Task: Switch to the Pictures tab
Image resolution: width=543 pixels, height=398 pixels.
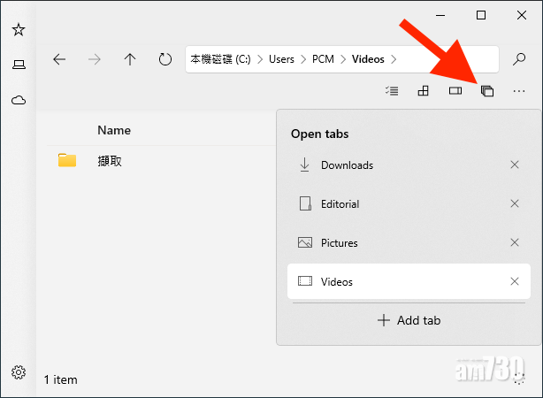Action: [x=340, y=243]
